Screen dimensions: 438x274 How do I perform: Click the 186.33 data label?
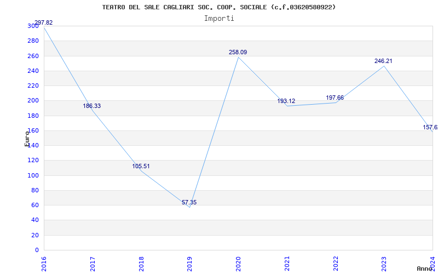tap(91, 106)
